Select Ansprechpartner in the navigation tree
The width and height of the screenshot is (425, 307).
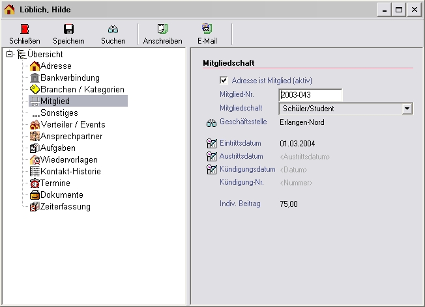[x=71, y=137]
